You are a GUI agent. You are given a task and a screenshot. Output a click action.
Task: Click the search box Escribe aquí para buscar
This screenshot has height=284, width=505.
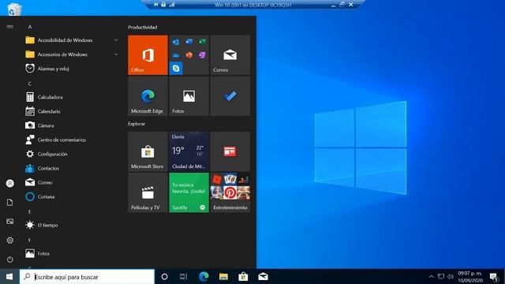point(87,277)
